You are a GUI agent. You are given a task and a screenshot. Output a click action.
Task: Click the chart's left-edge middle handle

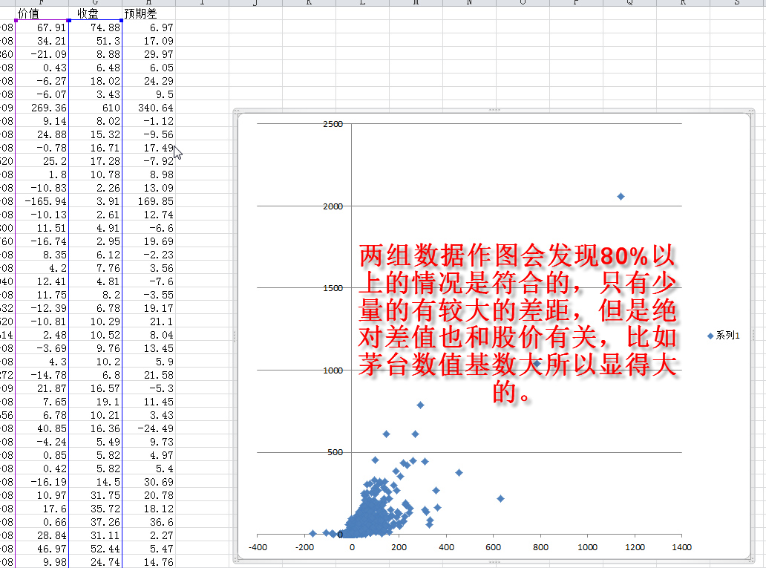(235, 336)
